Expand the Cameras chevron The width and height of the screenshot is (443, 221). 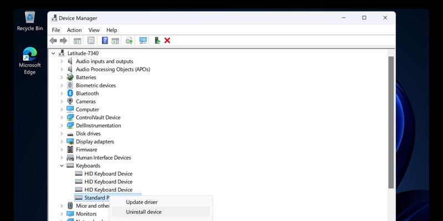[61, 102]
